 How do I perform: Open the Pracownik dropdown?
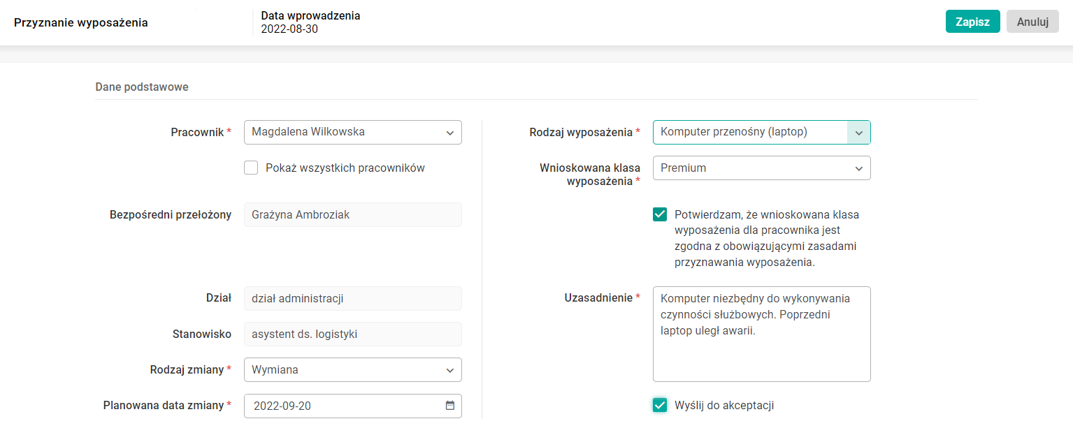[352, 132]
